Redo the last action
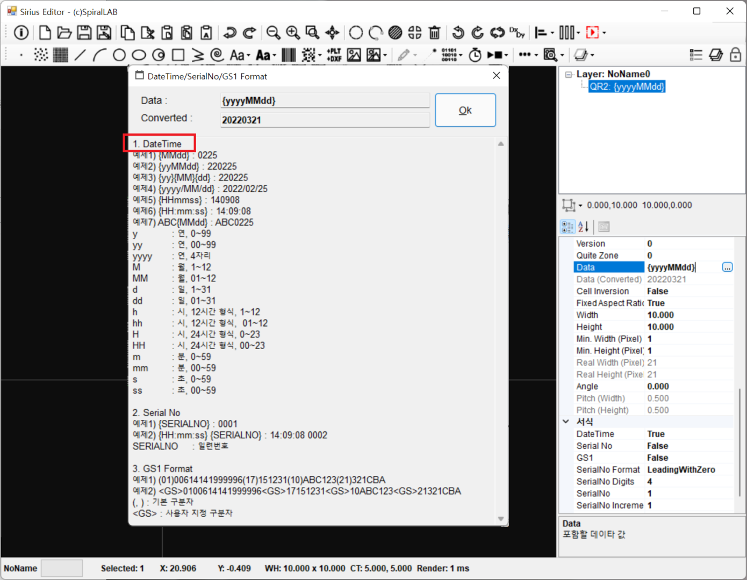 (249, 33)
